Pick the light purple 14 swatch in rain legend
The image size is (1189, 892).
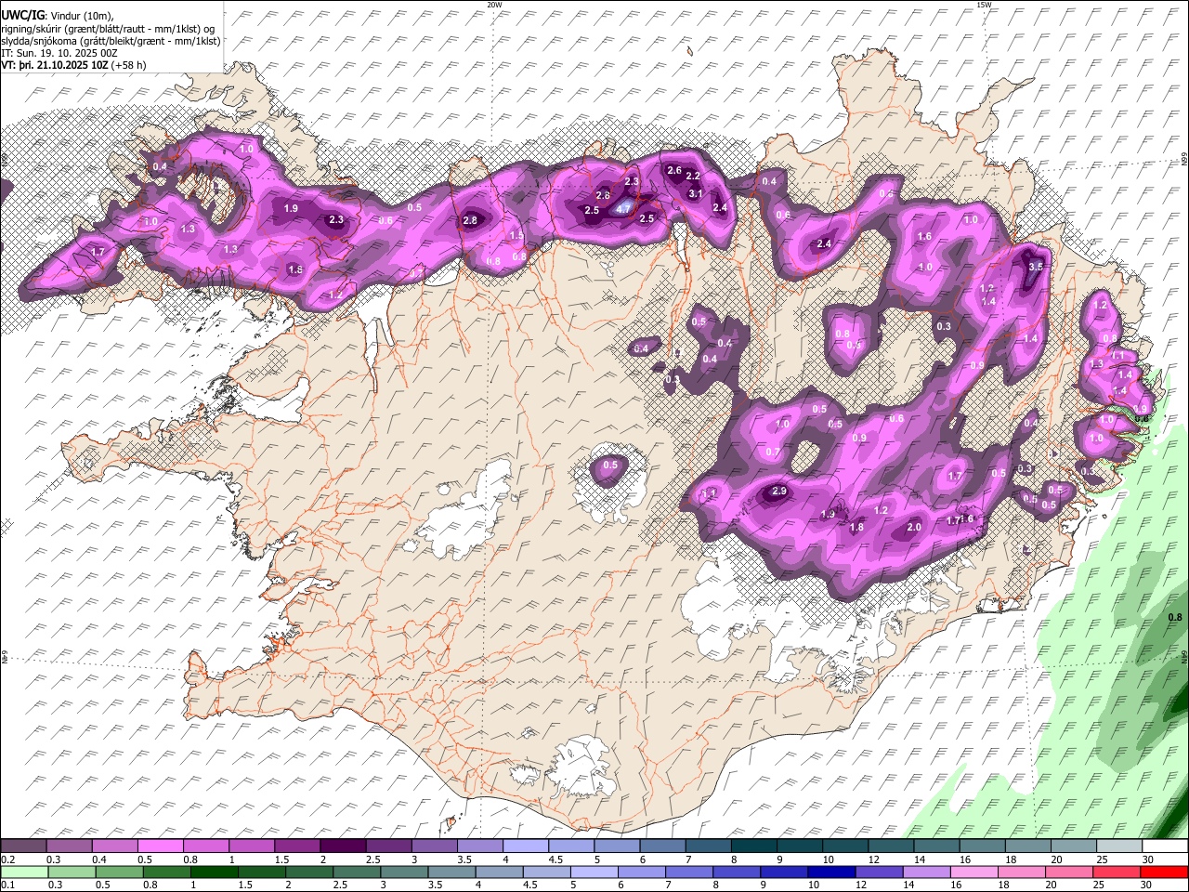(x=925, y=871)
